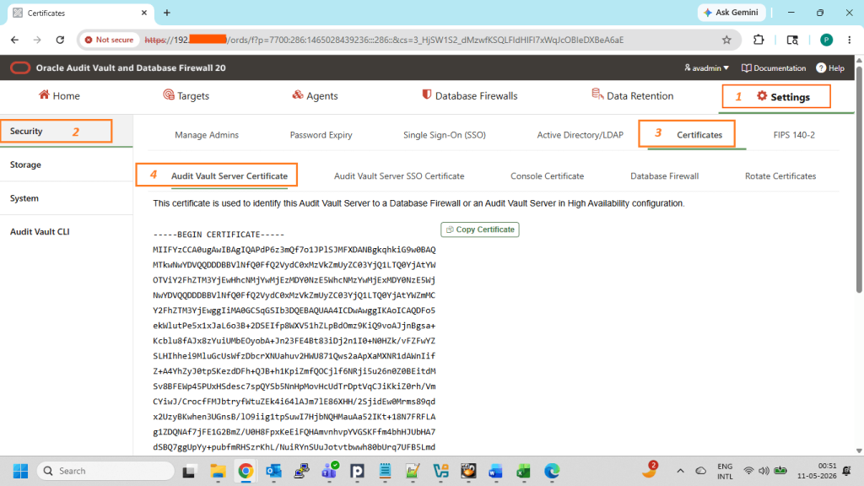The width and height of the screenshot is (864, 486).
Task: Open the Chrome profile avatar P
Action: tap(826, 40)
